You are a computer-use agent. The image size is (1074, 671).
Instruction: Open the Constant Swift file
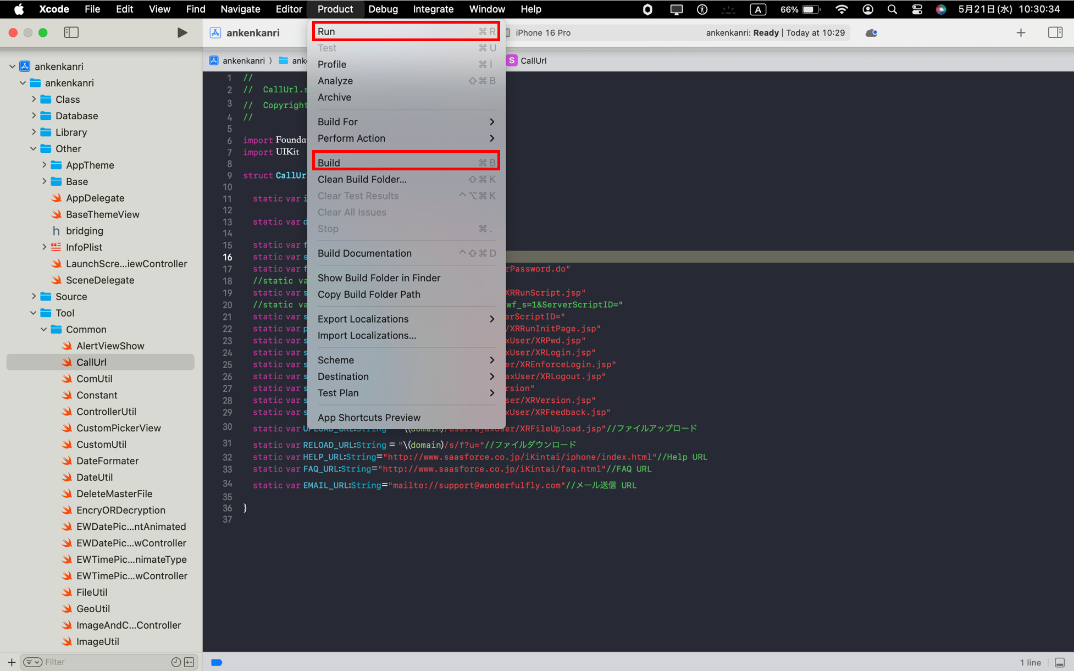click(x=97, y=395)
